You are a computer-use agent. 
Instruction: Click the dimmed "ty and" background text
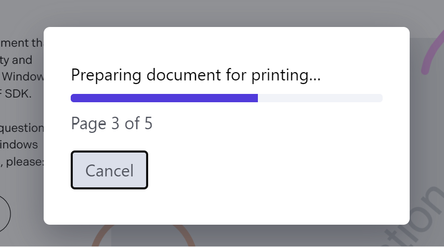[16, 60]
